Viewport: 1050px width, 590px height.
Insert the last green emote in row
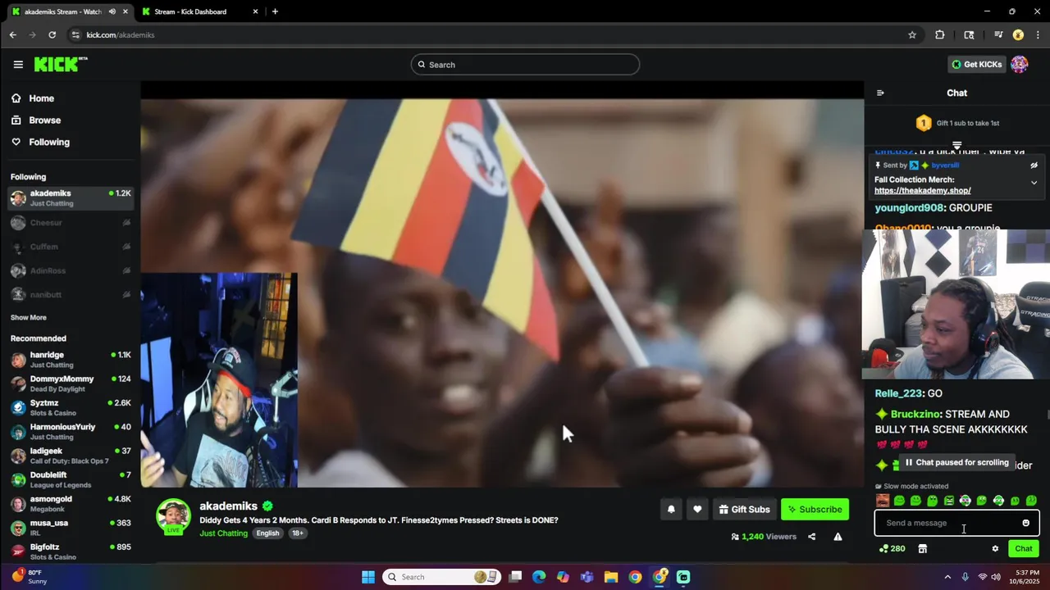pyautogui.click(x=1032, y=500)
